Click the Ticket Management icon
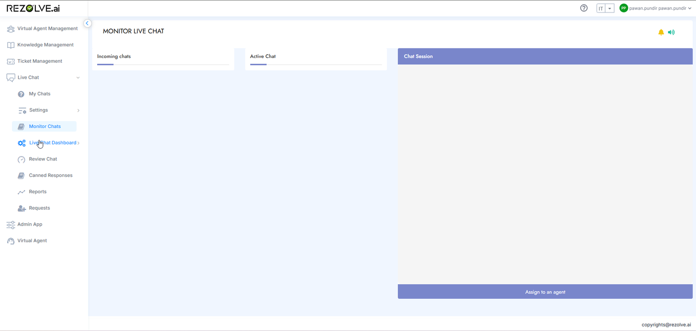The image size is (696, 331). (x=11, y=61)
